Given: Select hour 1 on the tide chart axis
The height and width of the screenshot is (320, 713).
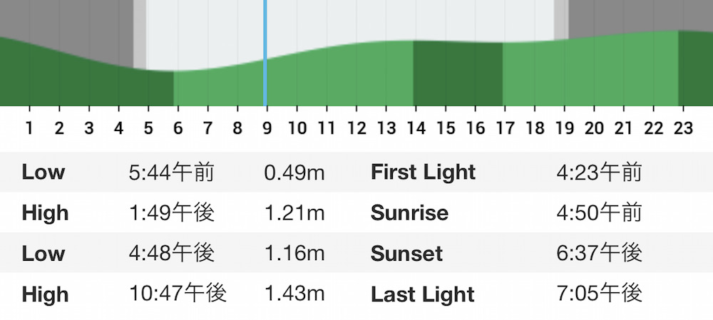Looking at the screenshot, I should [29, 128].
